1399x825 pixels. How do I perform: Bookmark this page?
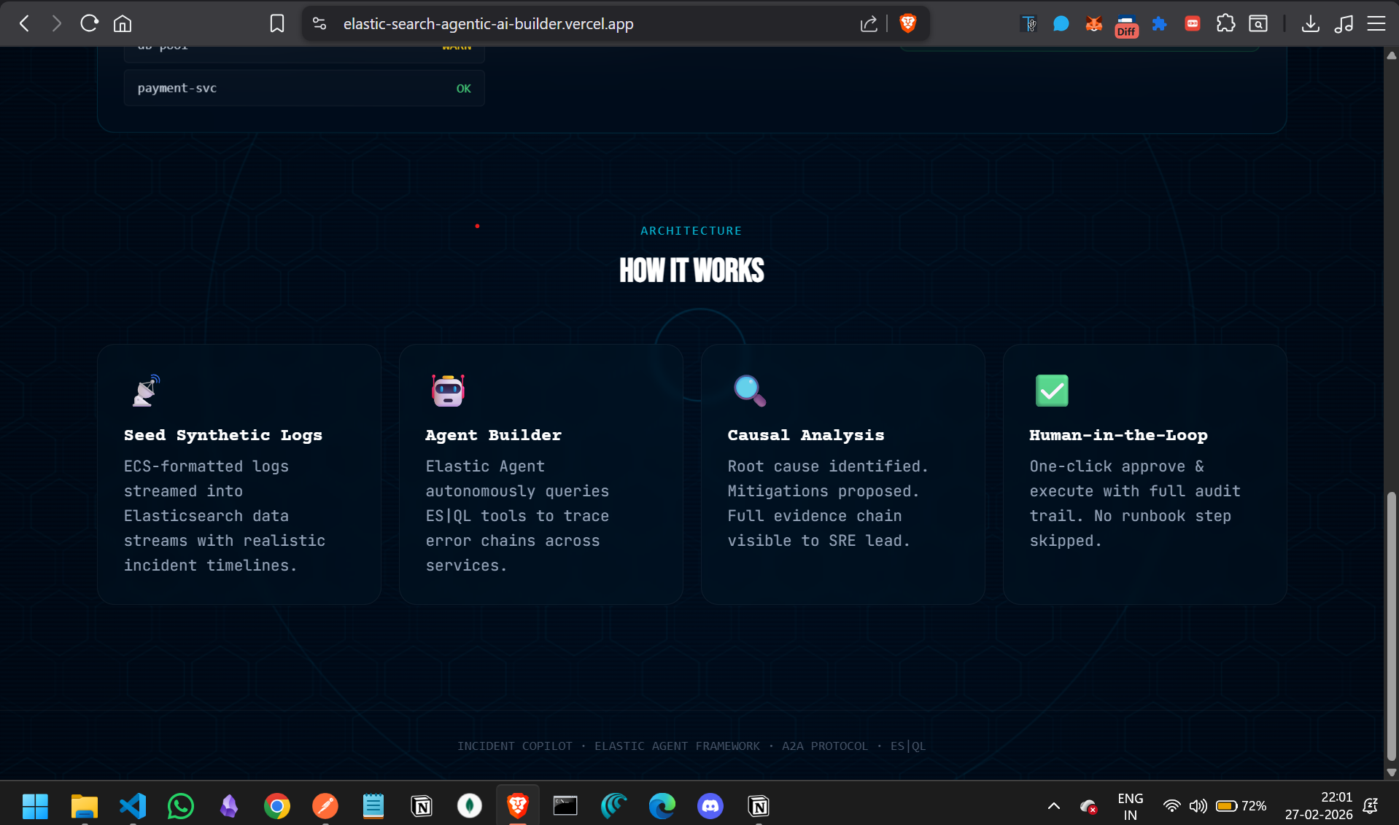277,23
